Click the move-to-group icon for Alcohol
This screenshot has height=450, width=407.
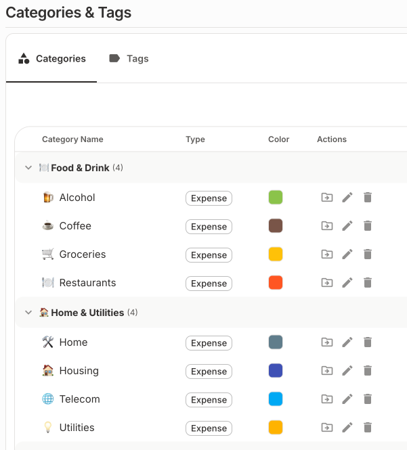[327, 198]
